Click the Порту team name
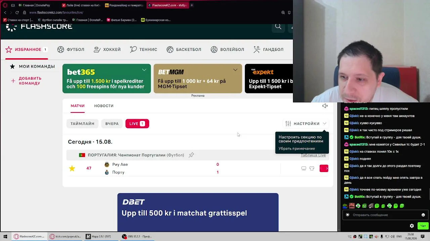This screenshot has width=430, height=241. click(118, 172)
